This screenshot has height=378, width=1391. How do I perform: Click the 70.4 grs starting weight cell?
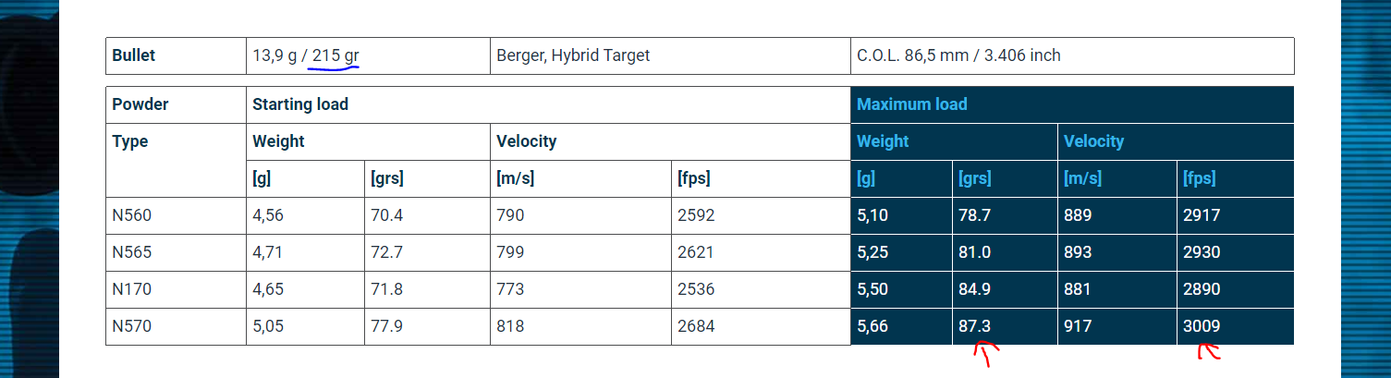(386, 215)
